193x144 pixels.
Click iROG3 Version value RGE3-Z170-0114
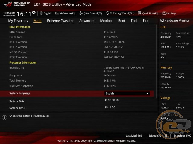(114, 57)
